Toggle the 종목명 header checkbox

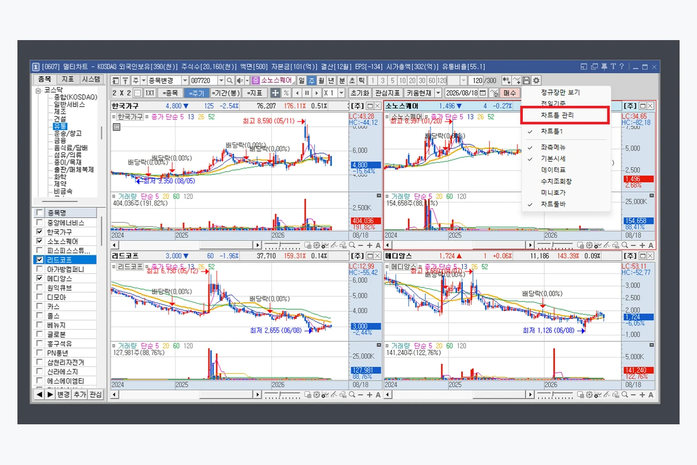click(x=39, y=213)
